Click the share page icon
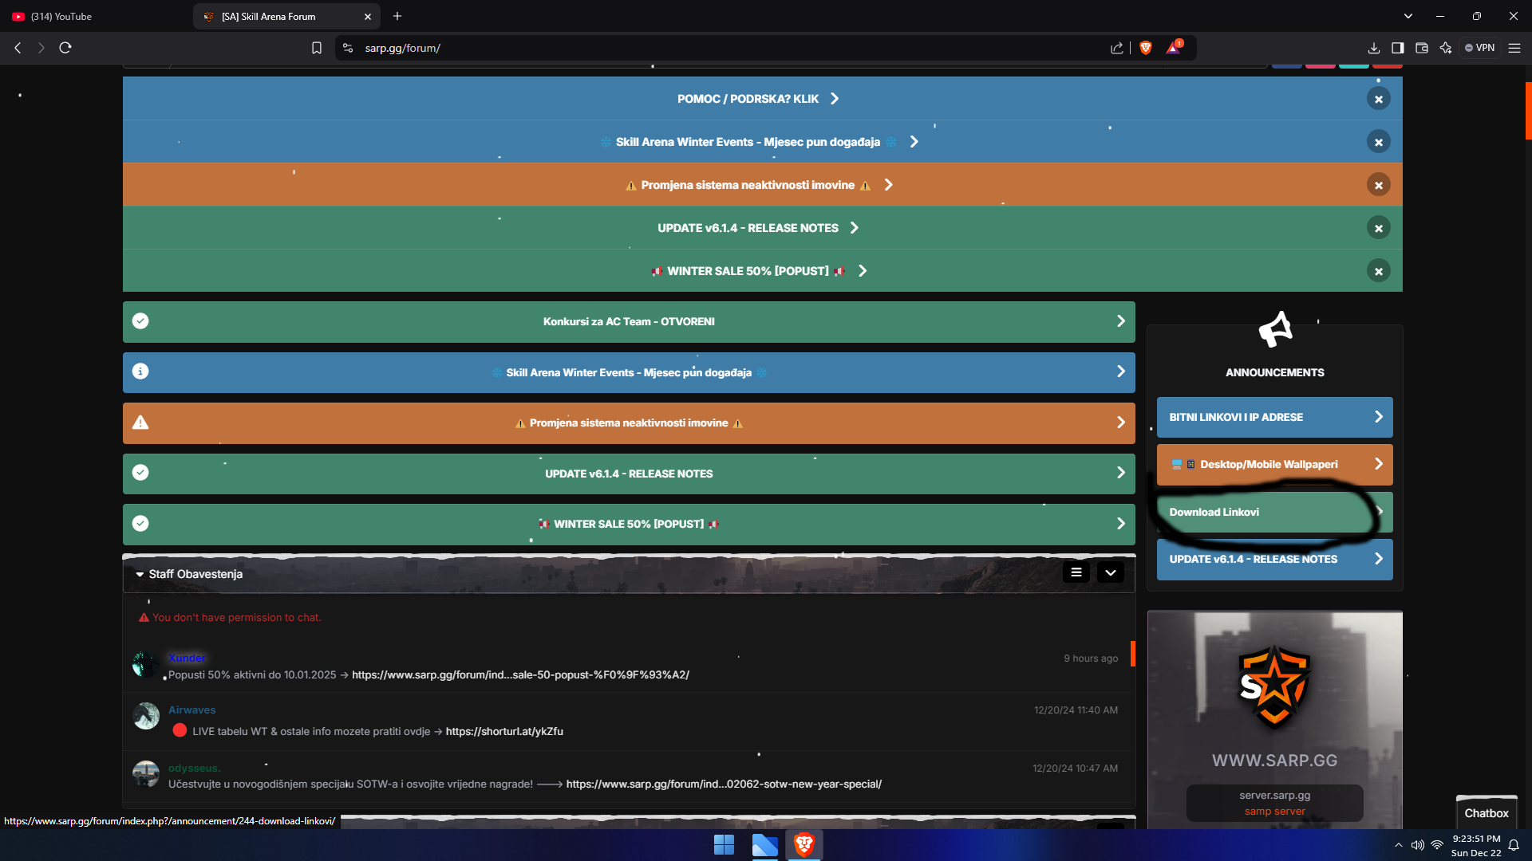 (x=1117, y=48)
